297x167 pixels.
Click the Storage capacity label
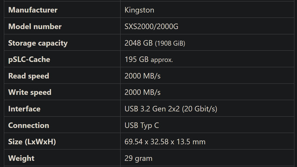coord(38,43)
